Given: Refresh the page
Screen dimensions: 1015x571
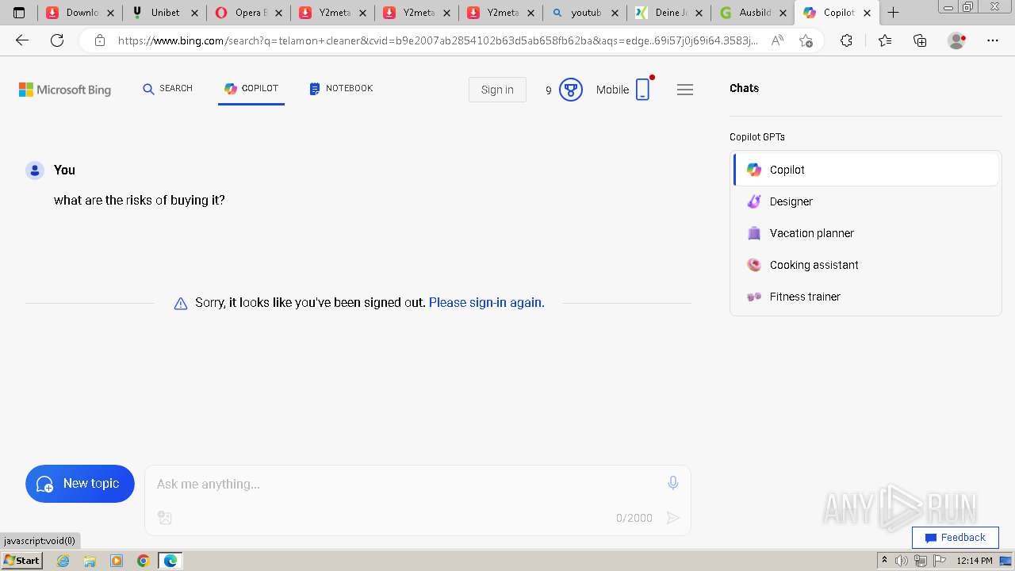Looking at the screenshot, I should tap(57, 40).
